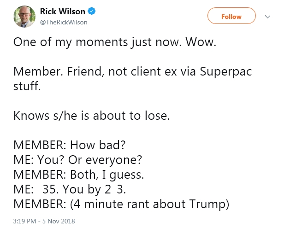Open Rick Wilson's profile avatar photo
The image size is (284, 228).
click(x=24, y=17)
